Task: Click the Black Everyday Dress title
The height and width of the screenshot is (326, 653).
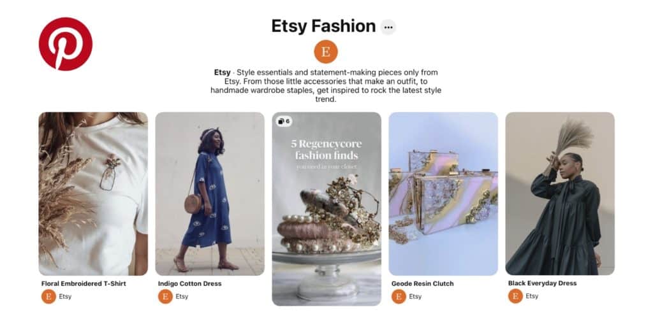Action: coord(543,283)
